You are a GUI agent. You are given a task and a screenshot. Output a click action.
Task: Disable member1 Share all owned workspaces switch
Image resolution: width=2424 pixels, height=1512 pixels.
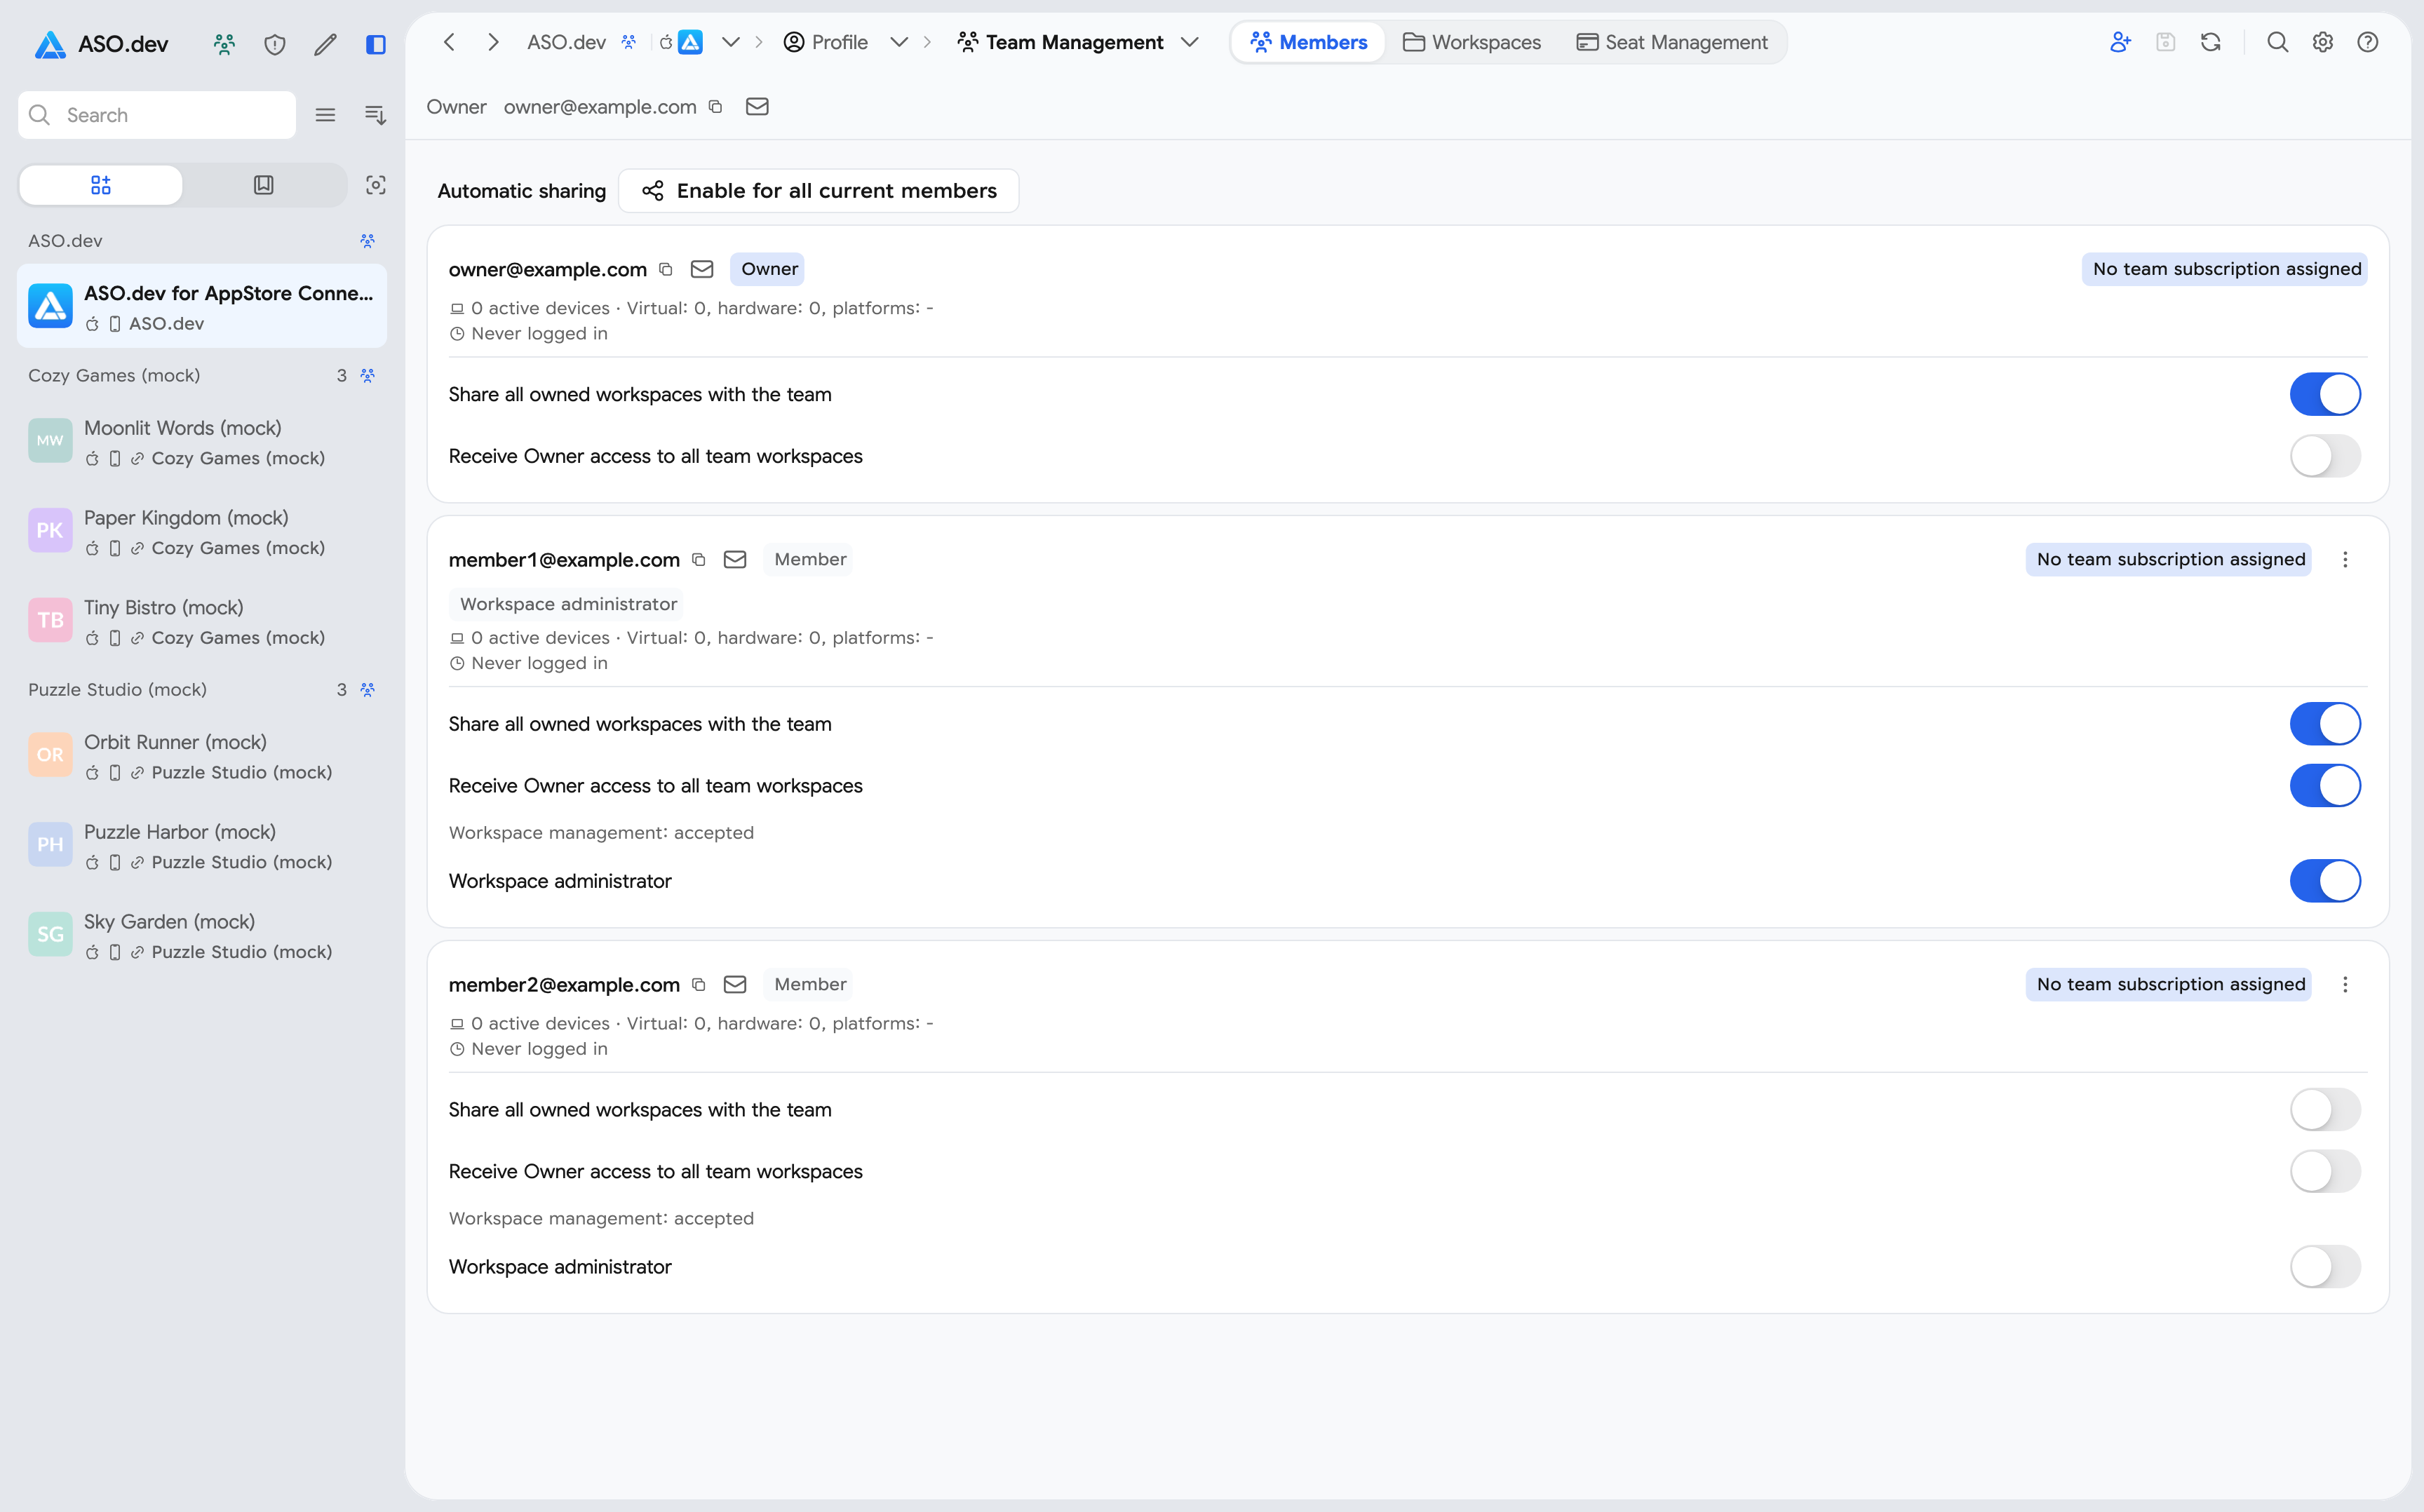coord(2325,724)
